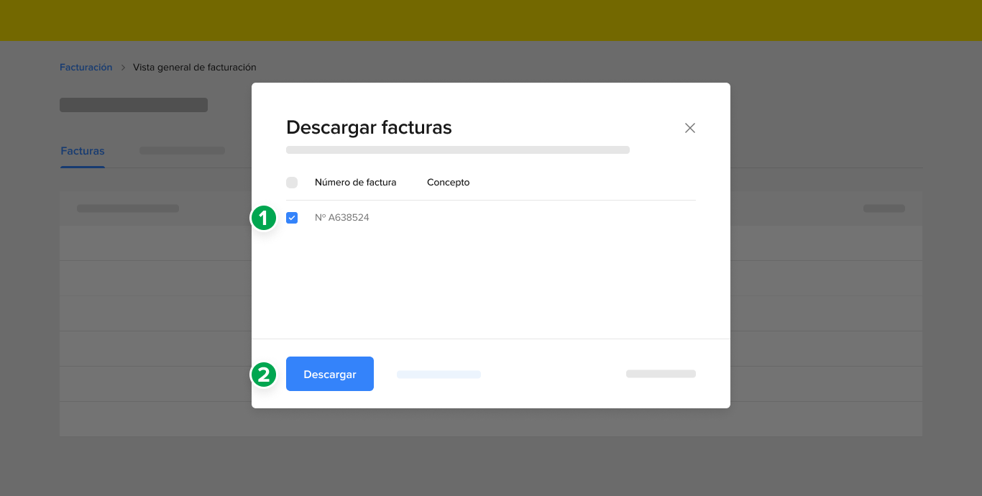Click the Descargar facturas dialog title

click(x=369, y=127)
